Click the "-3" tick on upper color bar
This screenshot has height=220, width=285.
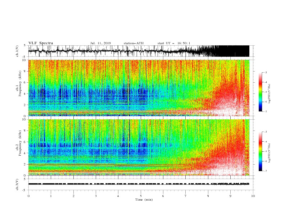[x=266, y=72]
